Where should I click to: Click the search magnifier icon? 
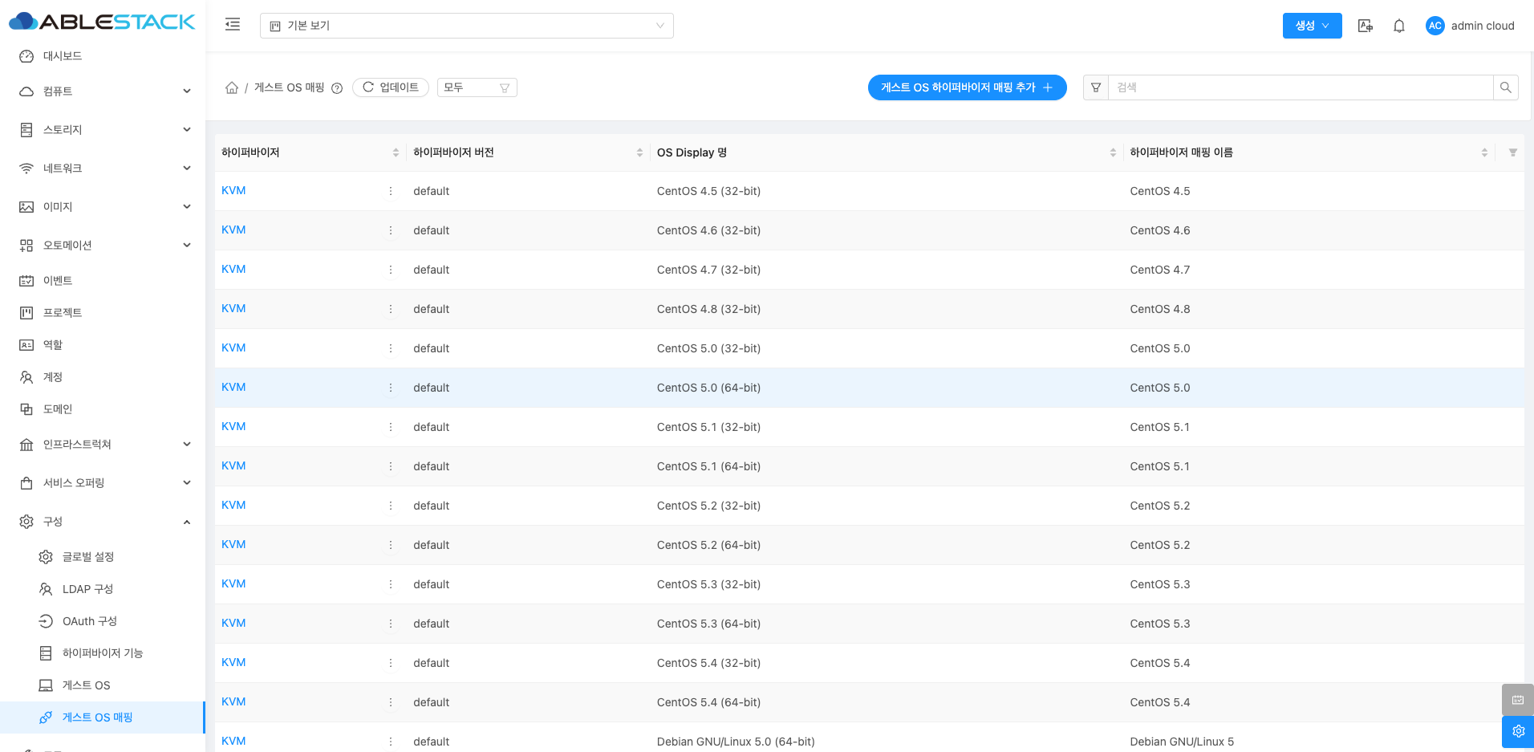[x=1505, y=87]
